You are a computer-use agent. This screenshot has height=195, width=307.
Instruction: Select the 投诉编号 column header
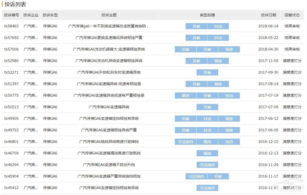(11, 15)
